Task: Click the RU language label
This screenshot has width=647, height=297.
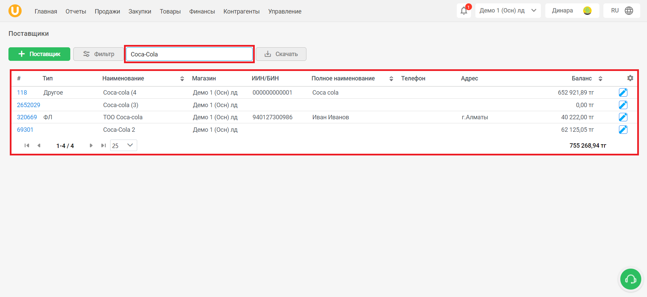Action: [615, 10]
